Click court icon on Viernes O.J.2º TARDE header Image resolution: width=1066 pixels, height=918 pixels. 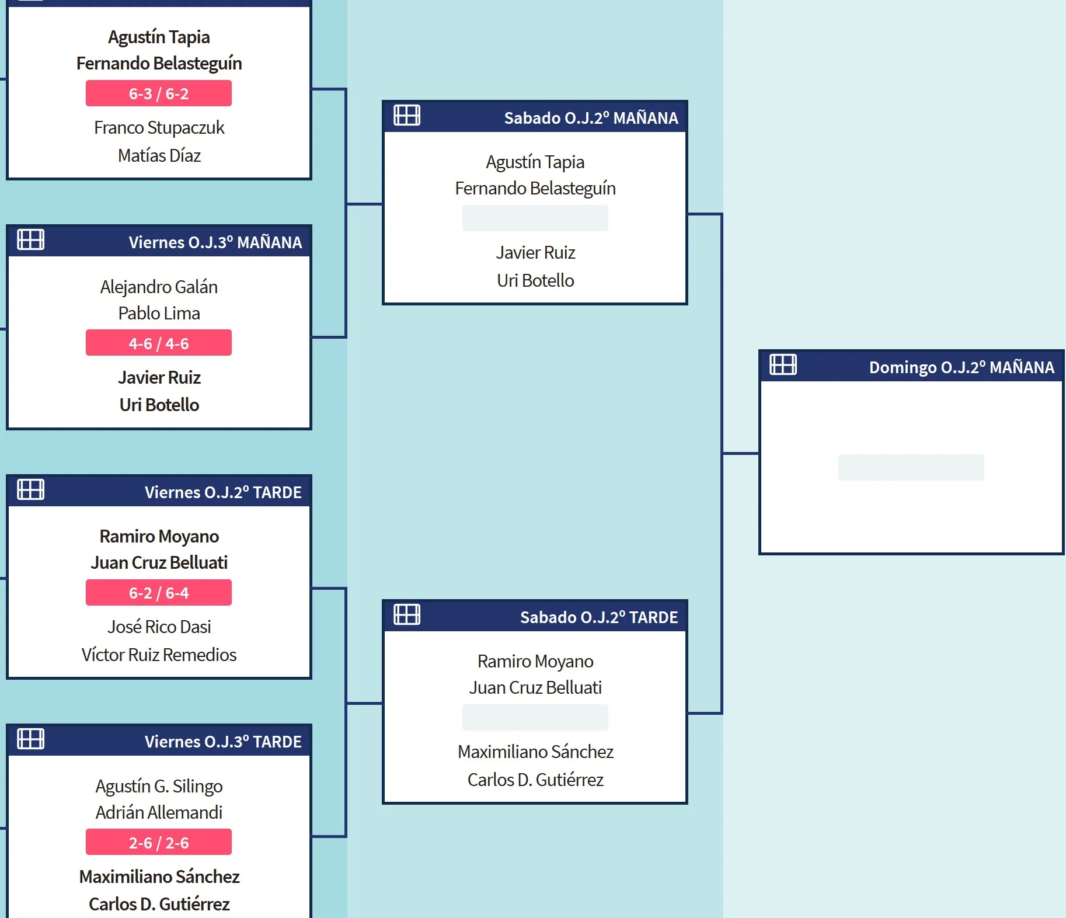(x=31, y=489)
